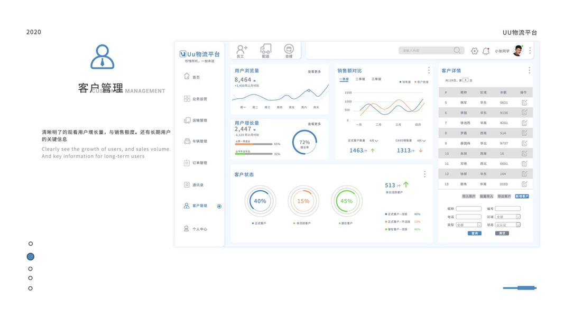Open 业务运营 in sidebar

(x=196, y=99)
